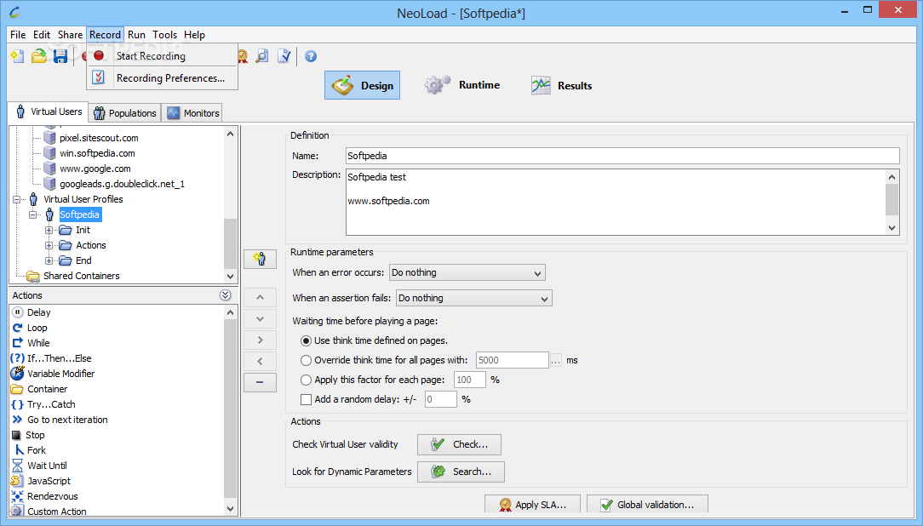Click the left arrow outdent button
Image resolution: width=923 pixels, height=526 pixels.
[261, 361]
